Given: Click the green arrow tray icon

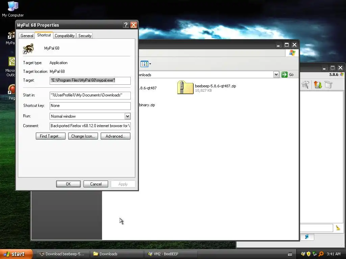Looking at the screenshot, I should (315, 254).
